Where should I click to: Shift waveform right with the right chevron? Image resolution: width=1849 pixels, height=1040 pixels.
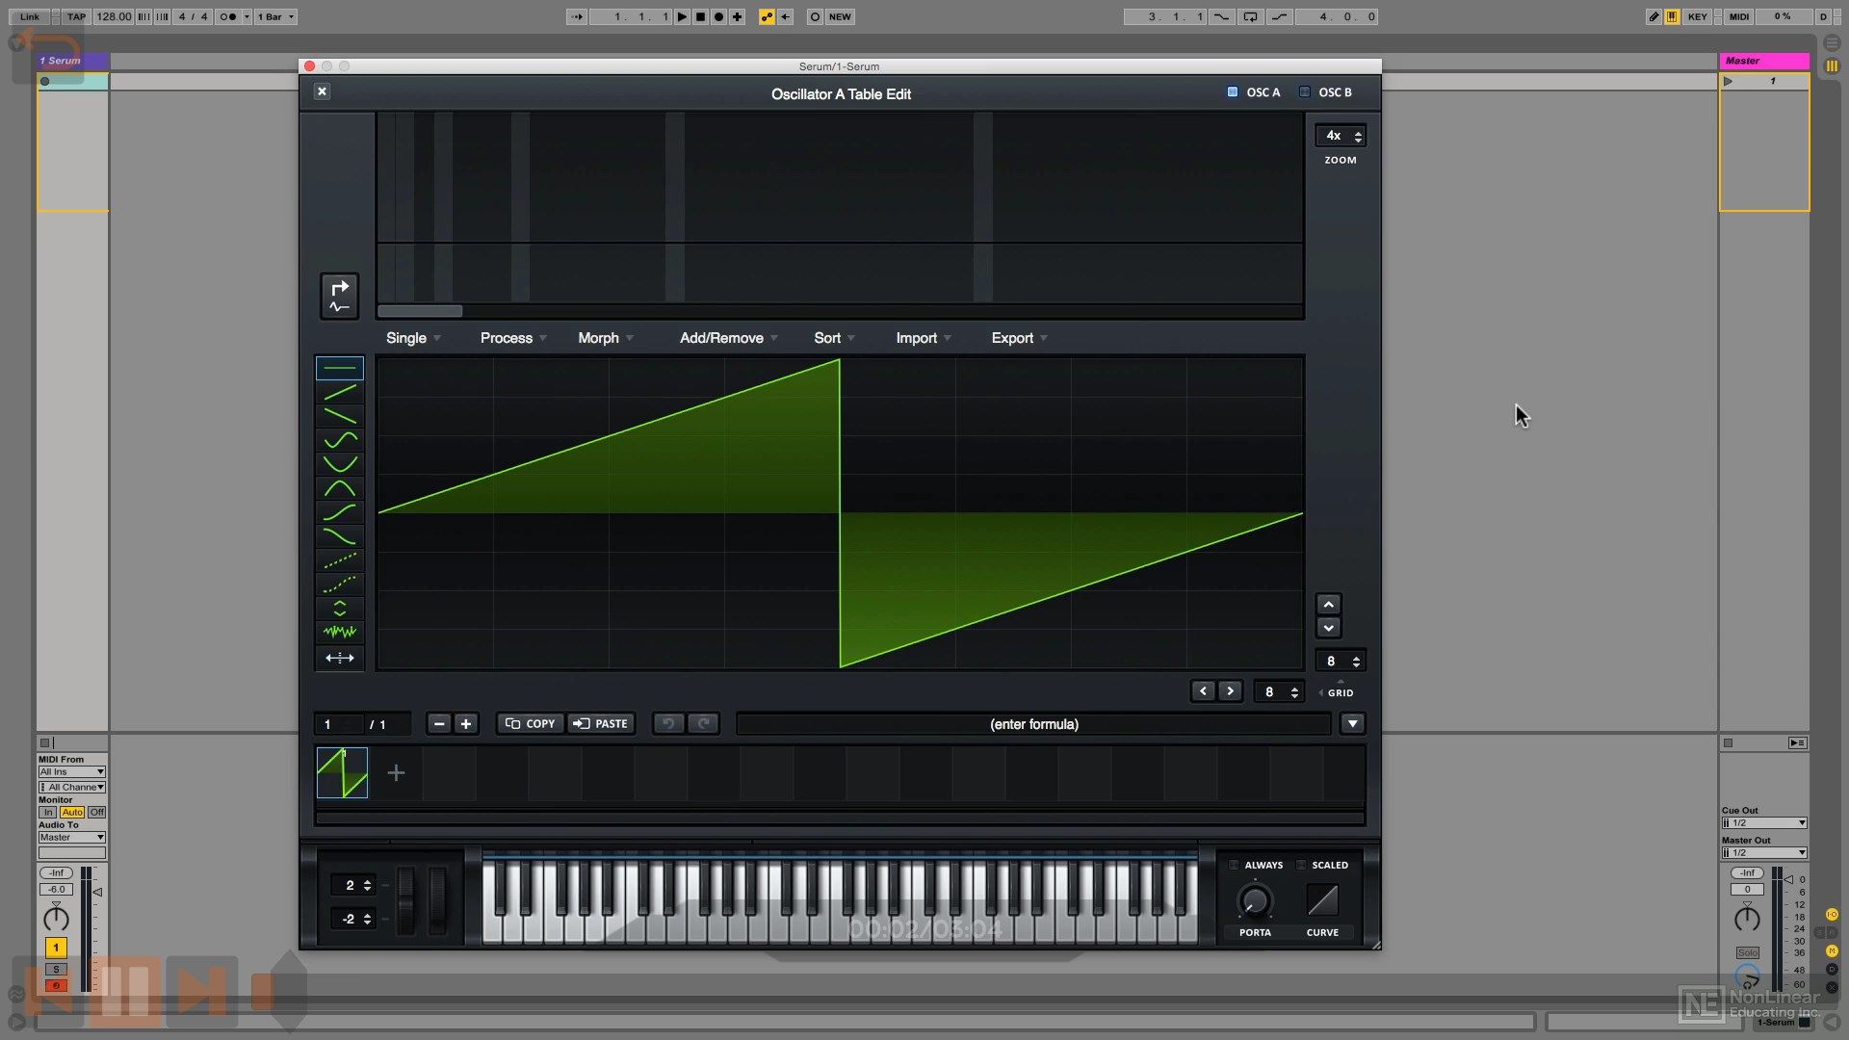pos(1230,690)
